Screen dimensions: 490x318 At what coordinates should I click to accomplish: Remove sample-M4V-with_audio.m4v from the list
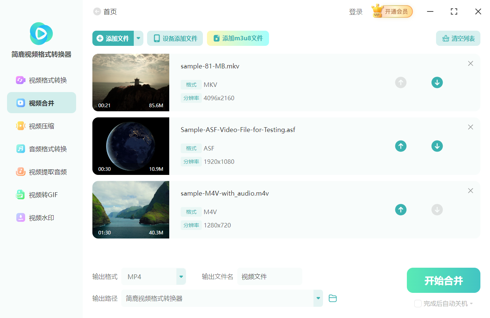tap(470, 190)
